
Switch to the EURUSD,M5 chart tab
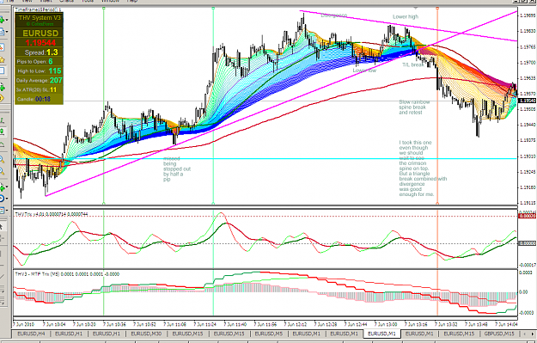coord(268,334)
